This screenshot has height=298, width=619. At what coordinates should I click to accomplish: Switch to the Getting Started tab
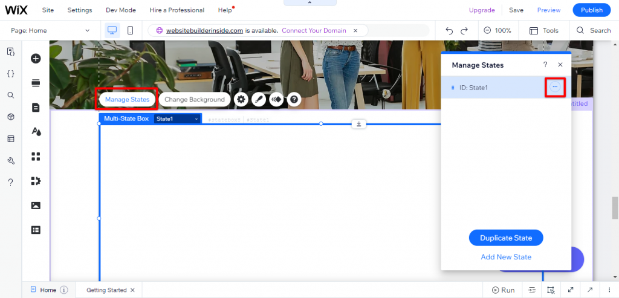[106, 290]
